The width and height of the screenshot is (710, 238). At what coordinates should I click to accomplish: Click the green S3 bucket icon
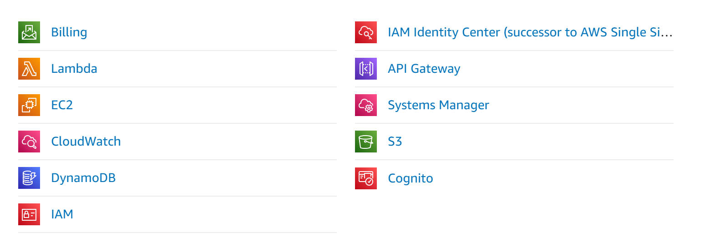[x=366, y=142]
